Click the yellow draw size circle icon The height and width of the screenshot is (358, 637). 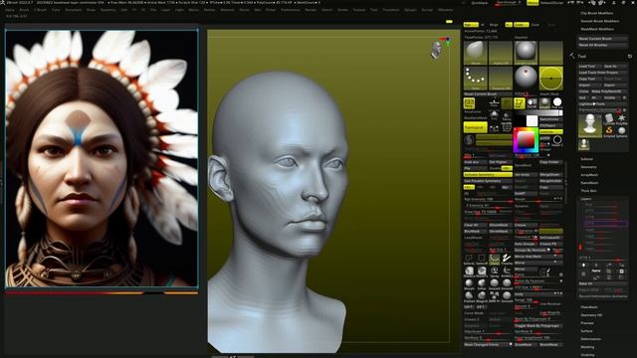tap(550, 78)
